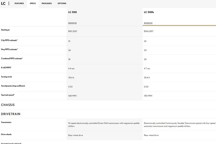216x144 pixels.
Task: Switch to the PACKAGES tab
Action: tap(46, 3)
